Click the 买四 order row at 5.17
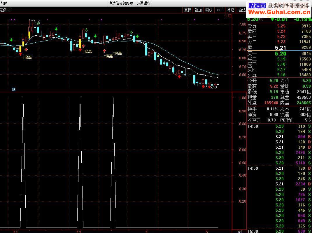This screenshot has height=233, width=312. coord(279,69)
